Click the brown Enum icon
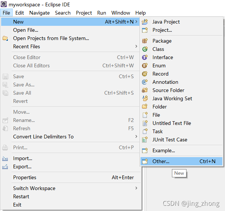This screenshot has width=225, height=211. click(x=145, y=65)
